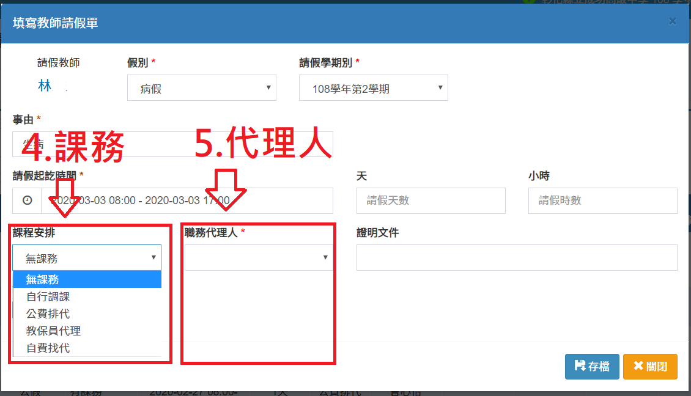Select 自行調課 option in dropdown list

(x=87, y=296)
